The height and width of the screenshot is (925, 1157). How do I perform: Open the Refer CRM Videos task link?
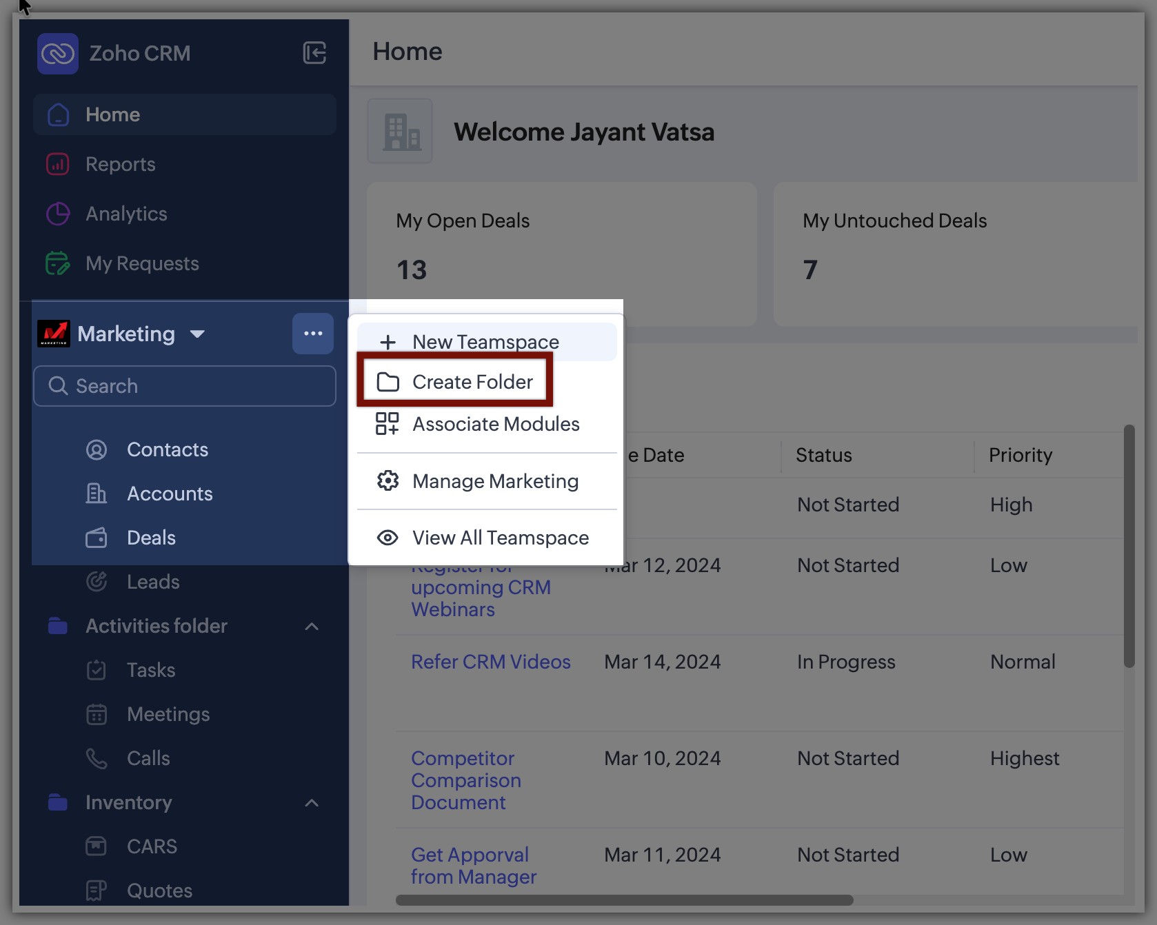[490, 662]
